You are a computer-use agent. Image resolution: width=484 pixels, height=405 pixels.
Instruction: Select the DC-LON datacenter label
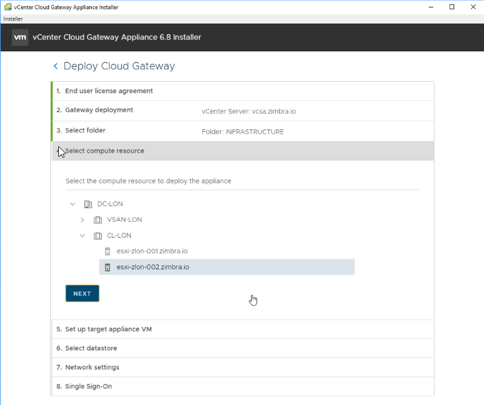pyautogui.click(x=110, y=204)
